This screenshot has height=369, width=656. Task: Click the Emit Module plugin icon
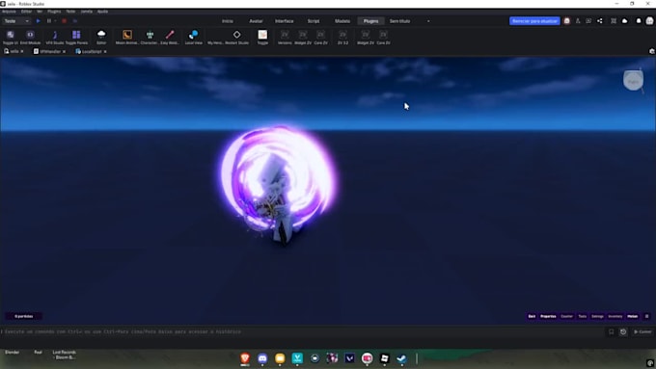pos(31,37)
